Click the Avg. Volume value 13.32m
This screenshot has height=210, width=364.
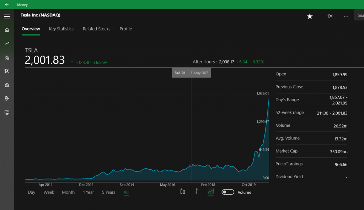coord(341,139)
